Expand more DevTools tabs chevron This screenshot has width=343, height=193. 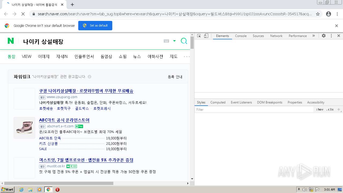click(x=314, y=36)
